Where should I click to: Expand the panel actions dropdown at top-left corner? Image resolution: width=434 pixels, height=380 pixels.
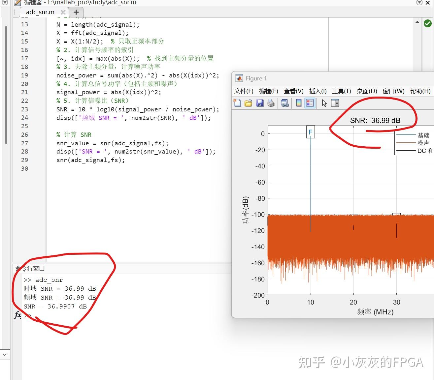point(5,3)
